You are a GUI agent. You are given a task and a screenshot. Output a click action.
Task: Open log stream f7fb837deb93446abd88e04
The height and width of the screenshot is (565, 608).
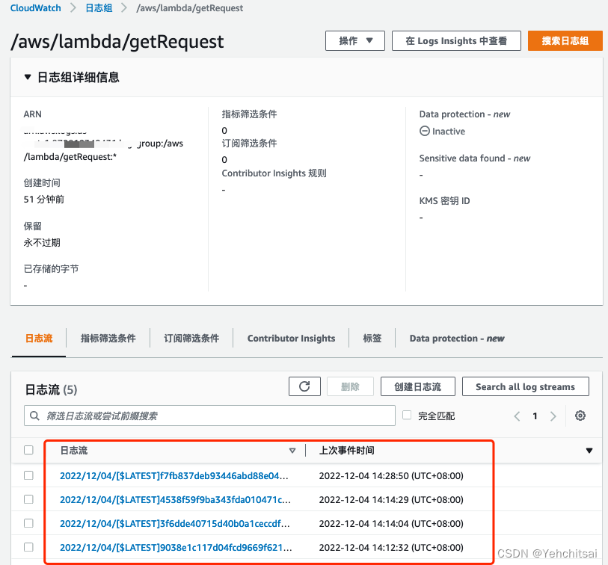pos(174,475)
